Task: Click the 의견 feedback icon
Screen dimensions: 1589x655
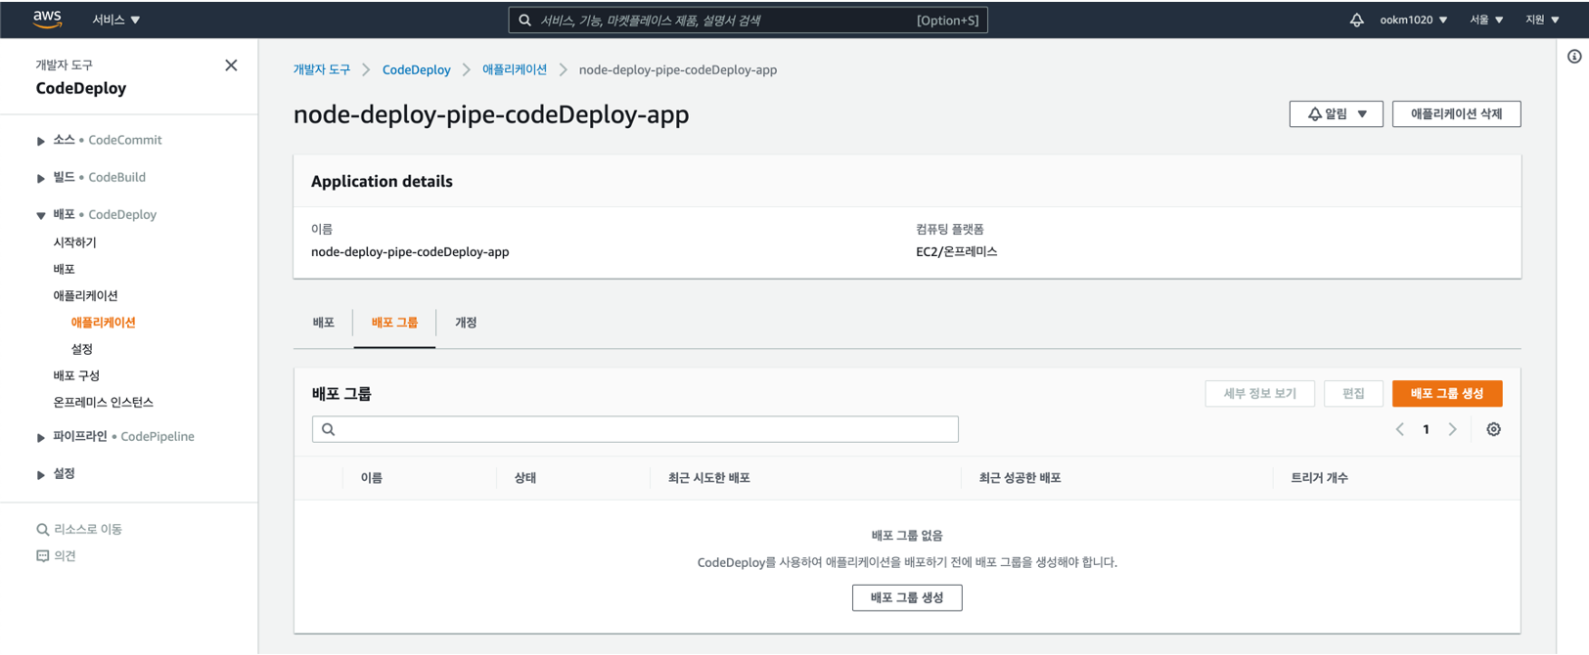Action: click(42, 556)
